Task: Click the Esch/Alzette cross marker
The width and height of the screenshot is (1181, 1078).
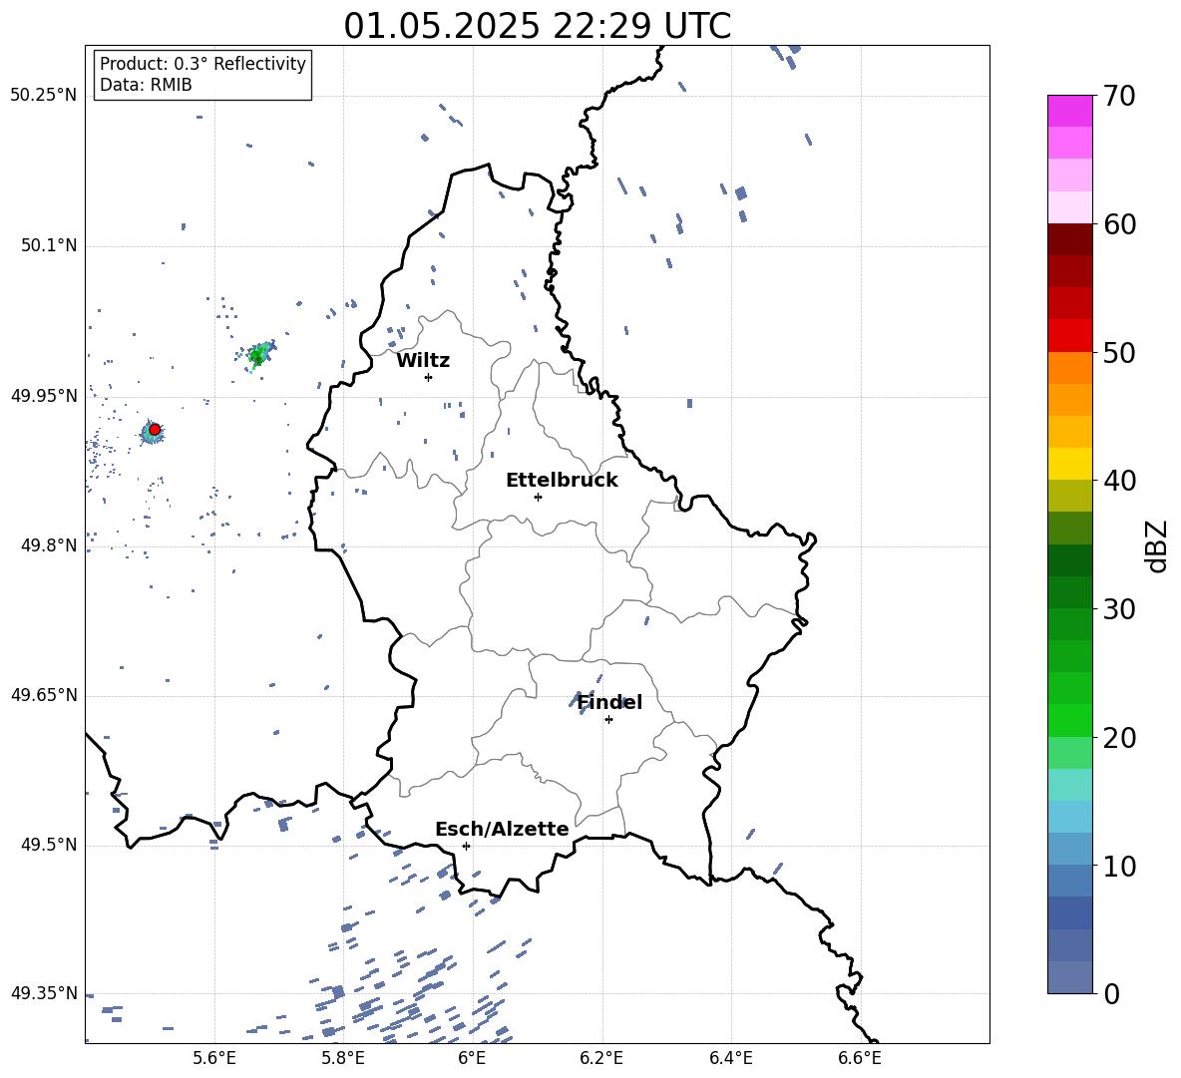Action: click(x=466, y=846)
